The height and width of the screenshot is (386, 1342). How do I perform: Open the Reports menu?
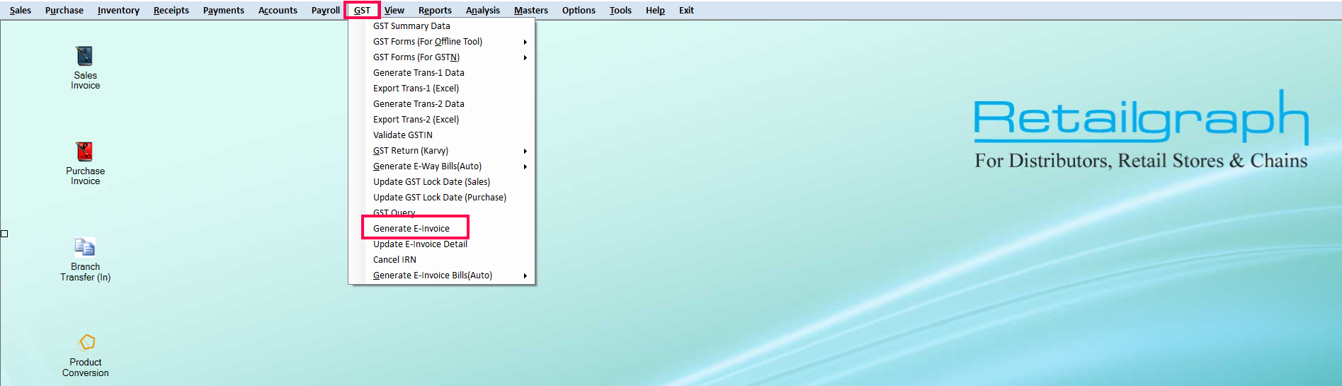coord(435,10)
